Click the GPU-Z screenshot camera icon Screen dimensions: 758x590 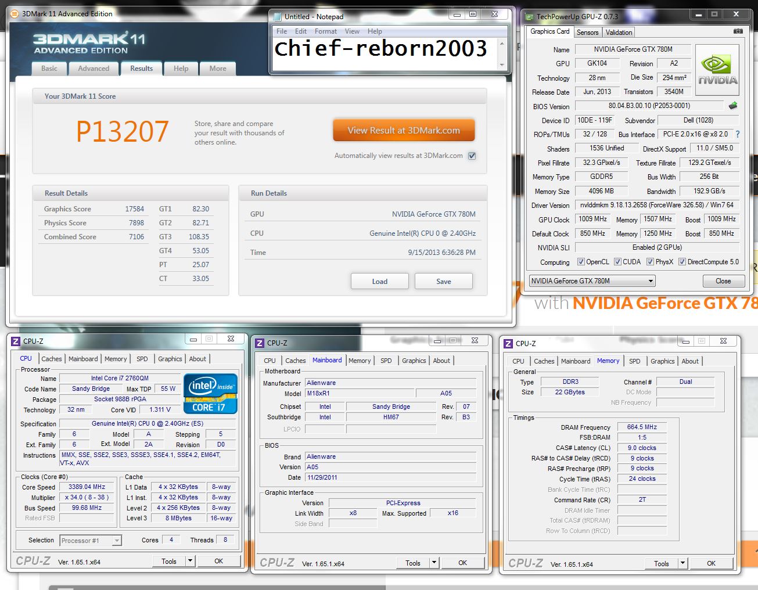pyautogui.click(x=738, y=31)
